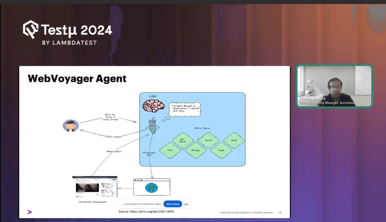386x222 pixels.
Task: Click the purple Accenture arrow symbol
Action: tap(30, 212)
